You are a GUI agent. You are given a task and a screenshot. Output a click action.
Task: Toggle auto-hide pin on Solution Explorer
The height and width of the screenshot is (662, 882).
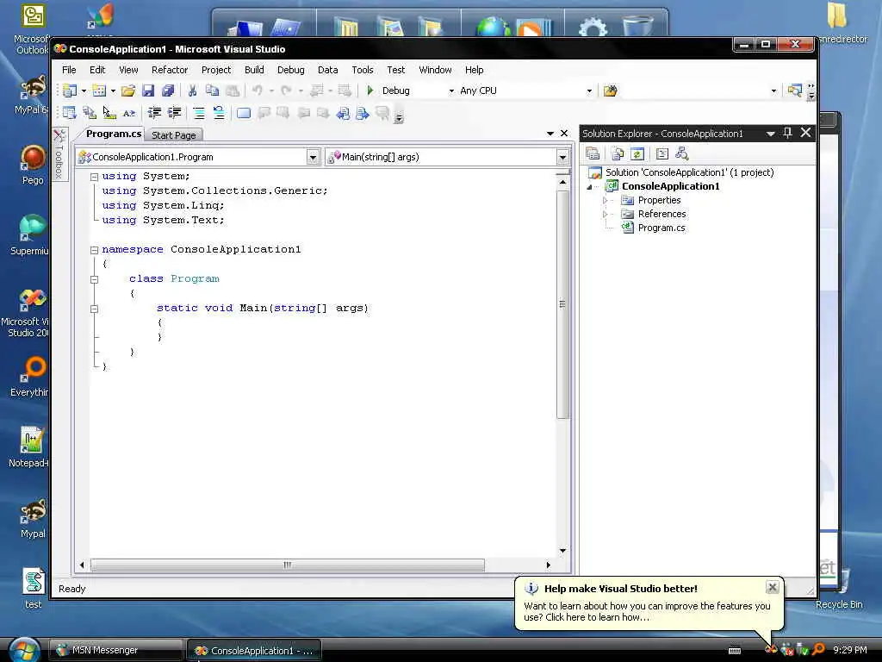(x=787, y=133)
